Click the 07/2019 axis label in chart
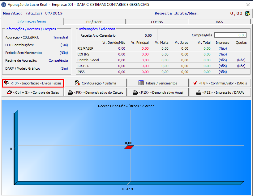The image size is (253, 196). pos(127,189)
